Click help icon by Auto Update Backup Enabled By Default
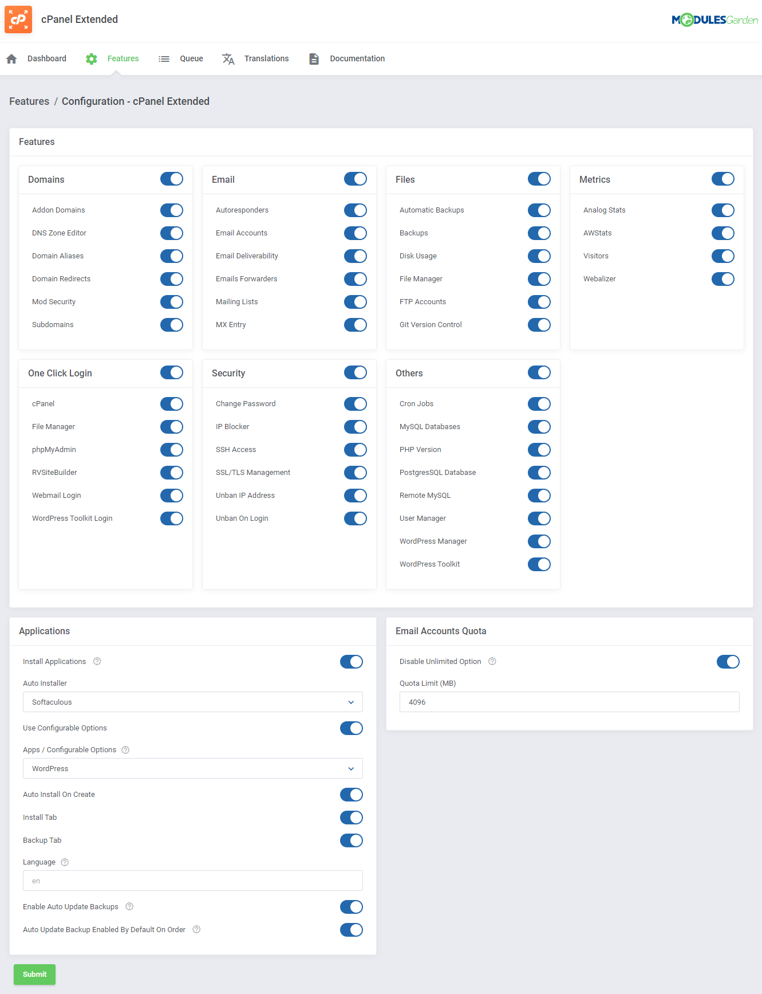This screenshot has width=762, height=994. 196,929
